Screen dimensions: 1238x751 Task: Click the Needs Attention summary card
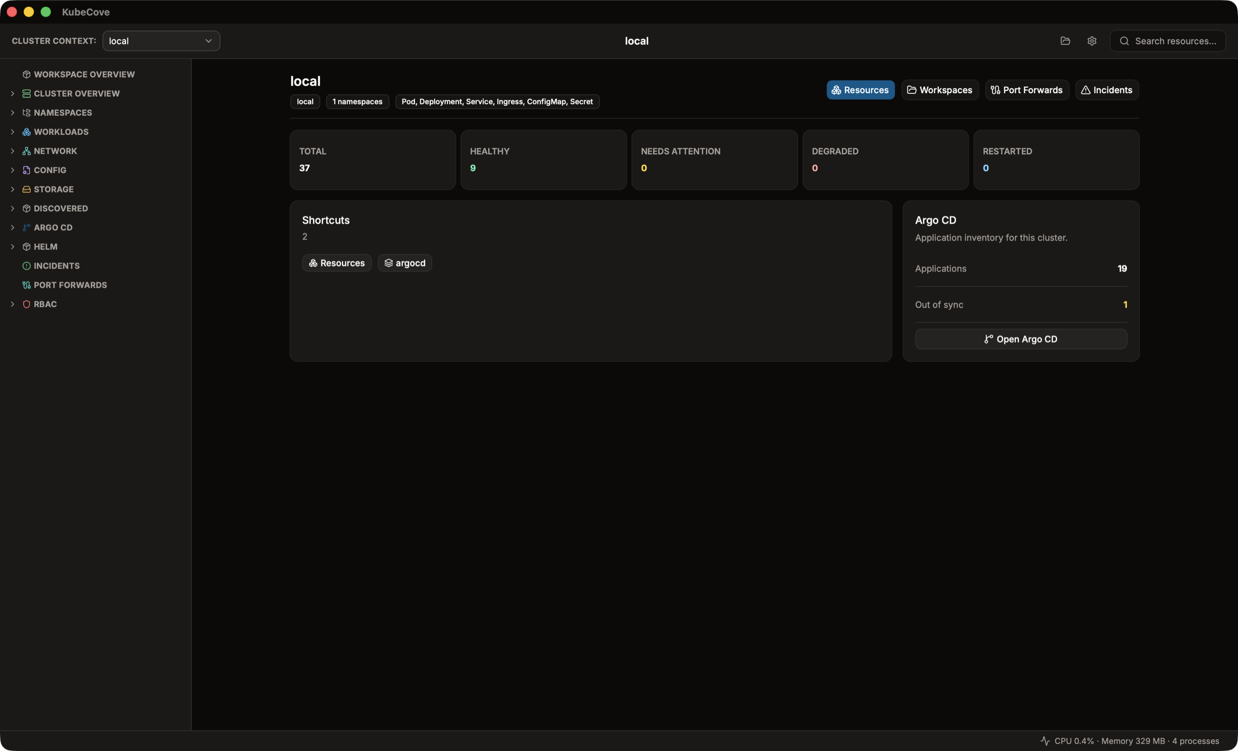click(714, 160)
